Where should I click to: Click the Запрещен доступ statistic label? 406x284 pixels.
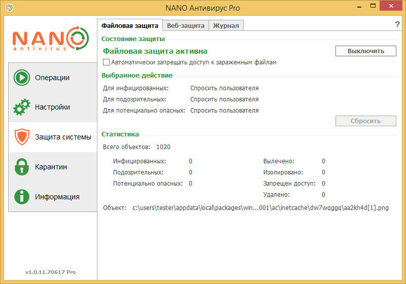[x=289, y=184]
